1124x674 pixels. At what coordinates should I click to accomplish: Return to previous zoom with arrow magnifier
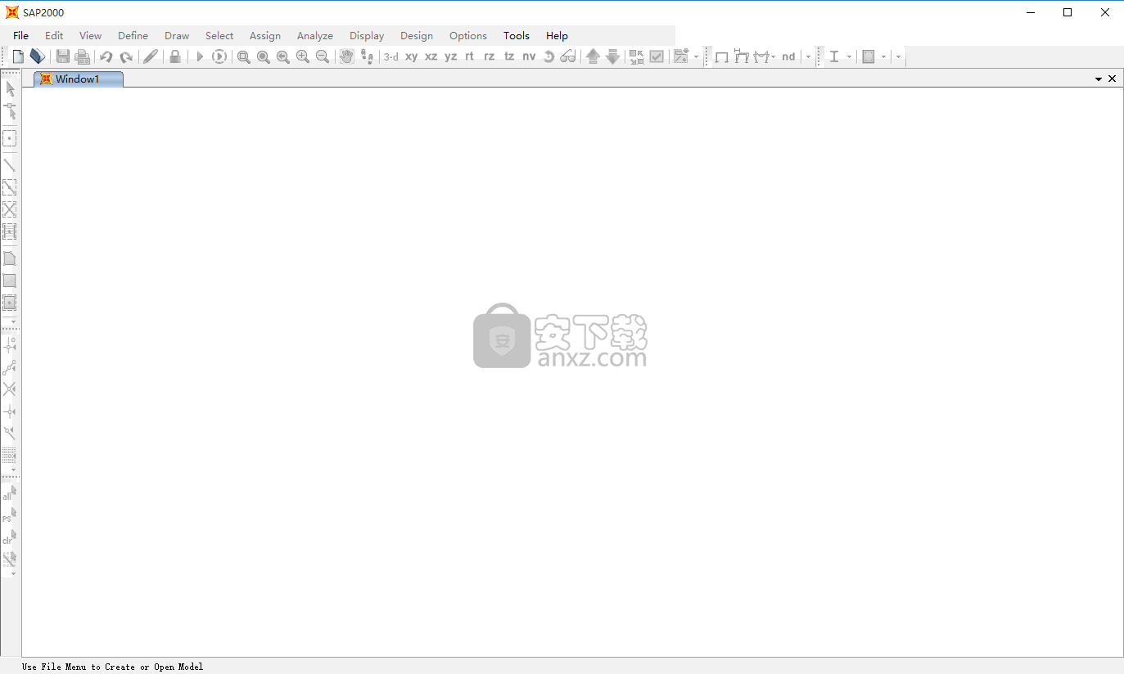(x=282, y=56)
